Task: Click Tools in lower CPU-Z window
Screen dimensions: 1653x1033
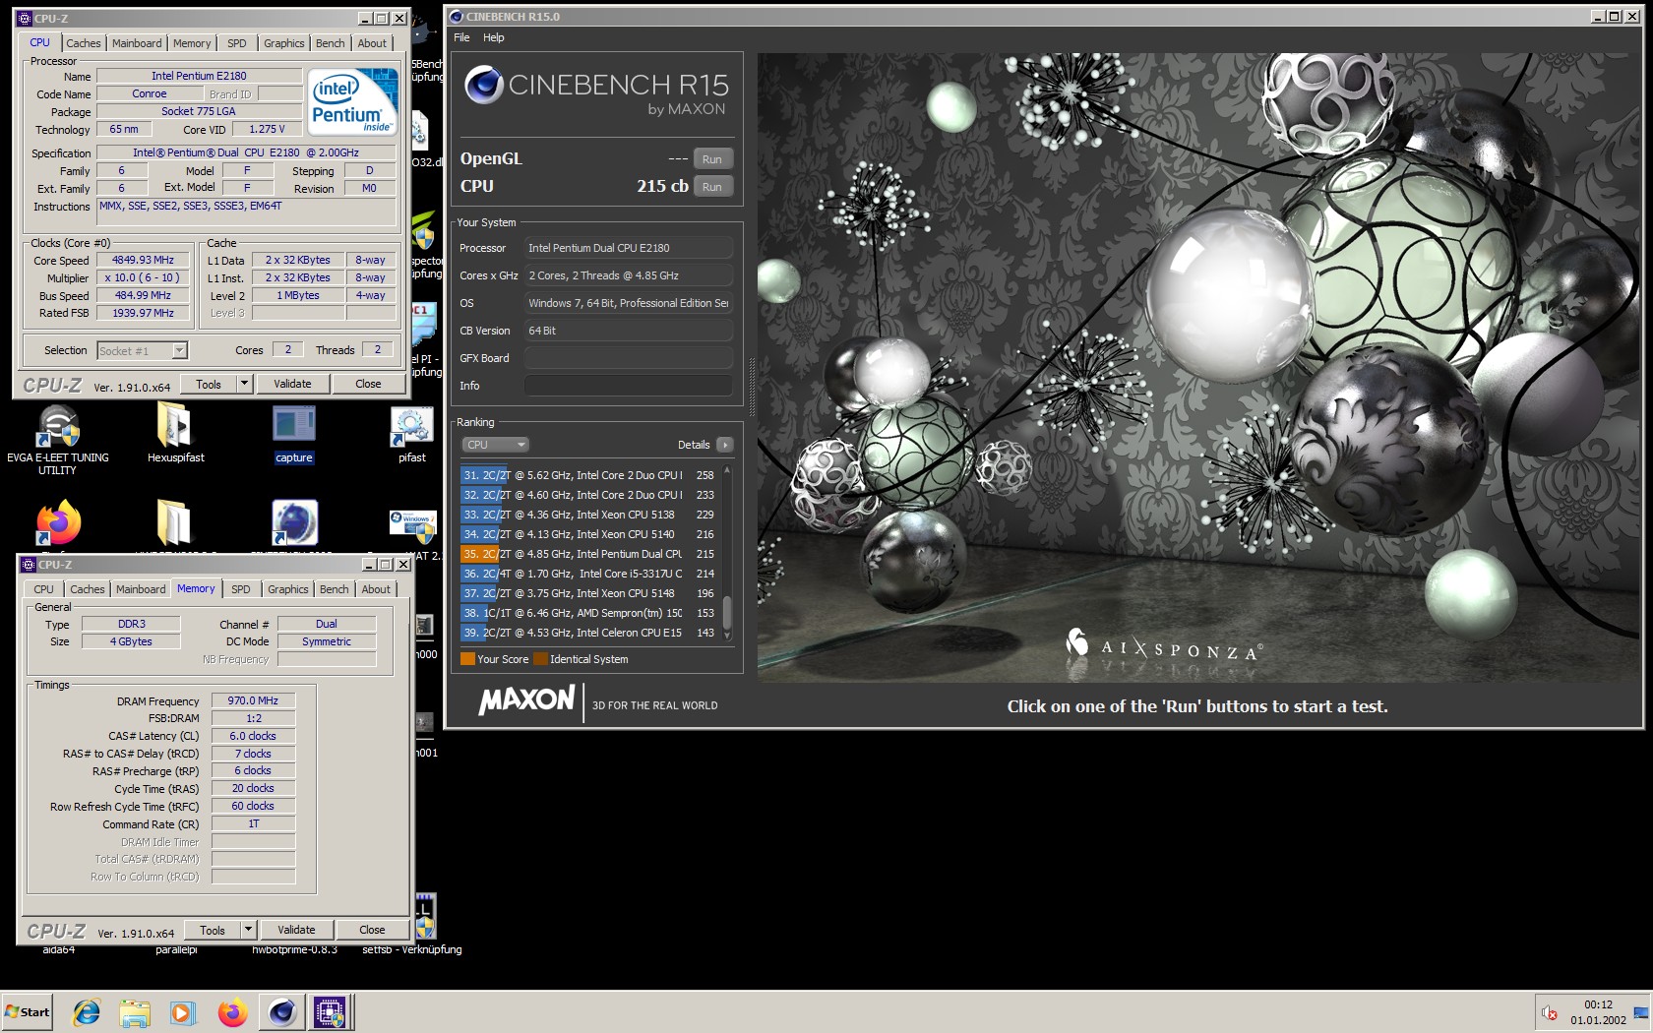Action: click(x=213, y=930)
